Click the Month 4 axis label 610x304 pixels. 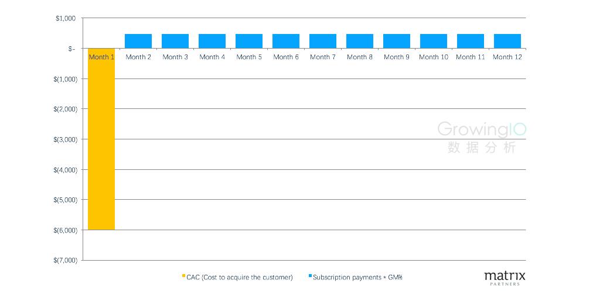pos(212,57)
